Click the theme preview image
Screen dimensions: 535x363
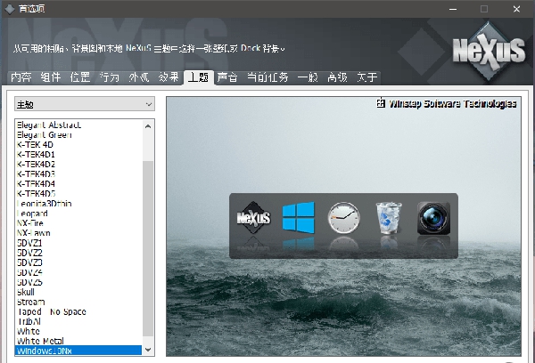[343, 227]
